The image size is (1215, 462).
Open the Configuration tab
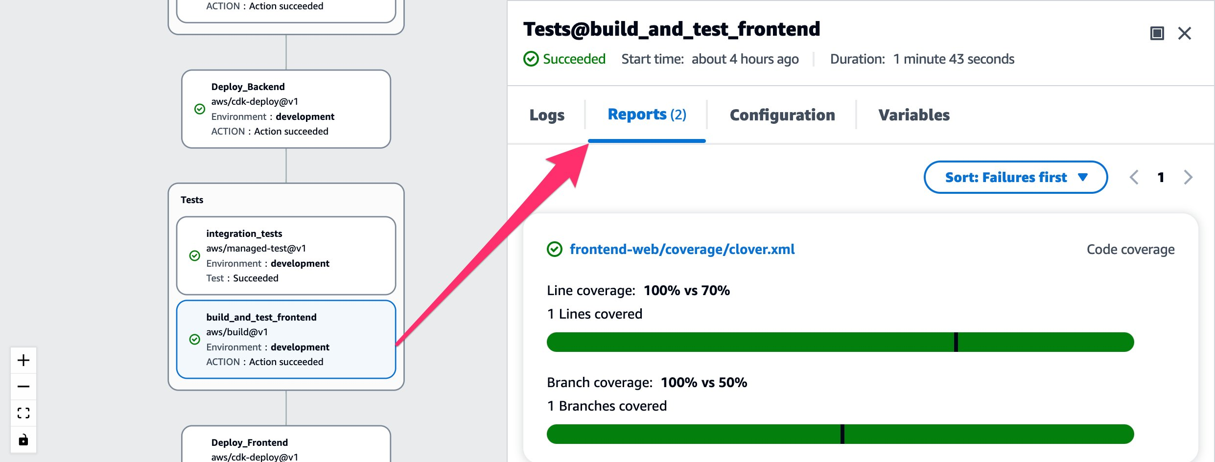(782, 115)
